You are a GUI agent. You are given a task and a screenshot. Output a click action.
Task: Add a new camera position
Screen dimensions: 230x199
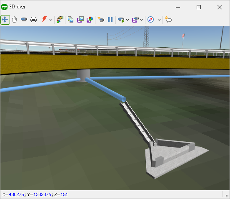(x=101, y=19)
